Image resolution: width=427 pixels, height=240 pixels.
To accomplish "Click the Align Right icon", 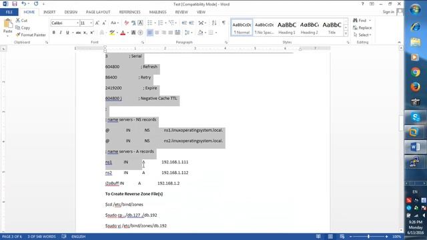I will [x=163, y=33].
